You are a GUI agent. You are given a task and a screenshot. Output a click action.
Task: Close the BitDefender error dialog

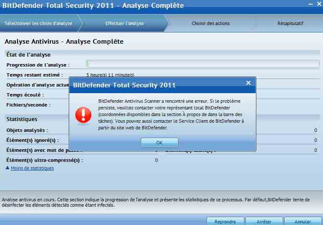248,83
